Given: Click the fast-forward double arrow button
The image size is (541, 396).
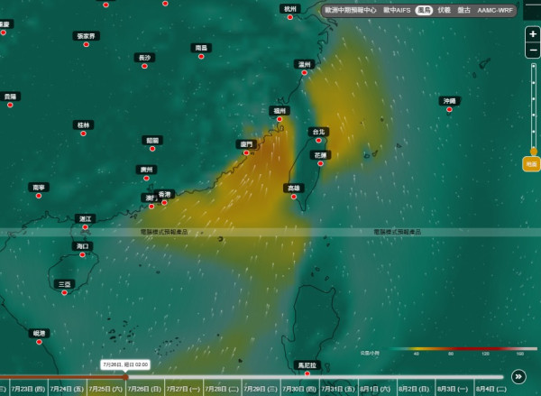Looking at the screenshot, I should (x=518, y=377).
